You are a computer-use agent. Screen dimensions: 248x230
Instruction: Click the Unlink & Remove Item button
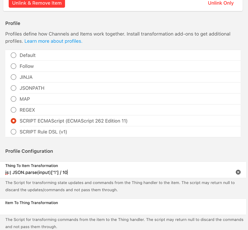pos(37,3)
